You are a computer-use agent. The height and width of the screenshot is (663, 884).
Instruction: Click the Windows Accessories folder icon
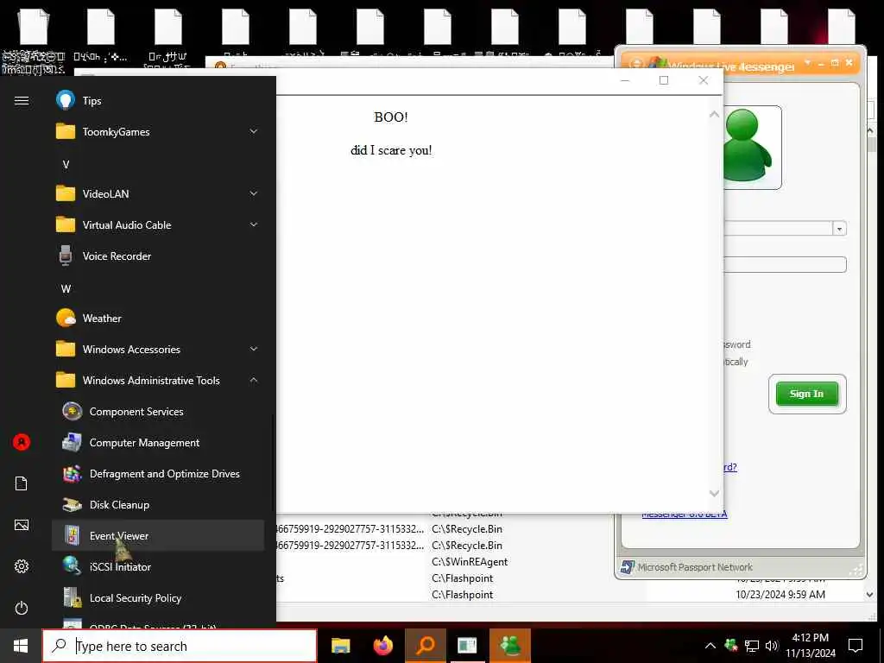tap(66, 349)
